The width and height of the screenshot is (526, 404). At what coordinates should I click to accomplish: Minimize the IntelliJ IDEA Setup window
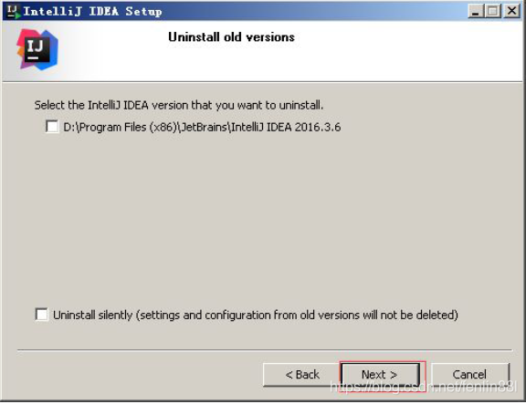476,11
